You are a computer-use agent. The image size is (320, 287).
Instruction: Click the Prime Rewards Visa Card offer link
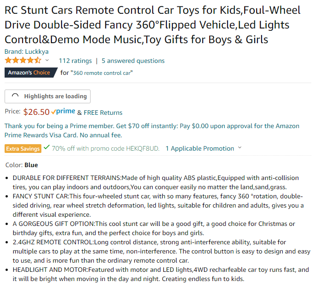pos(152,130)
